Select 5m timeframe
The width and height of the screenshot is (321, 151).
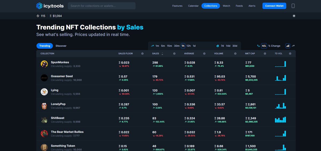point(163,46)
